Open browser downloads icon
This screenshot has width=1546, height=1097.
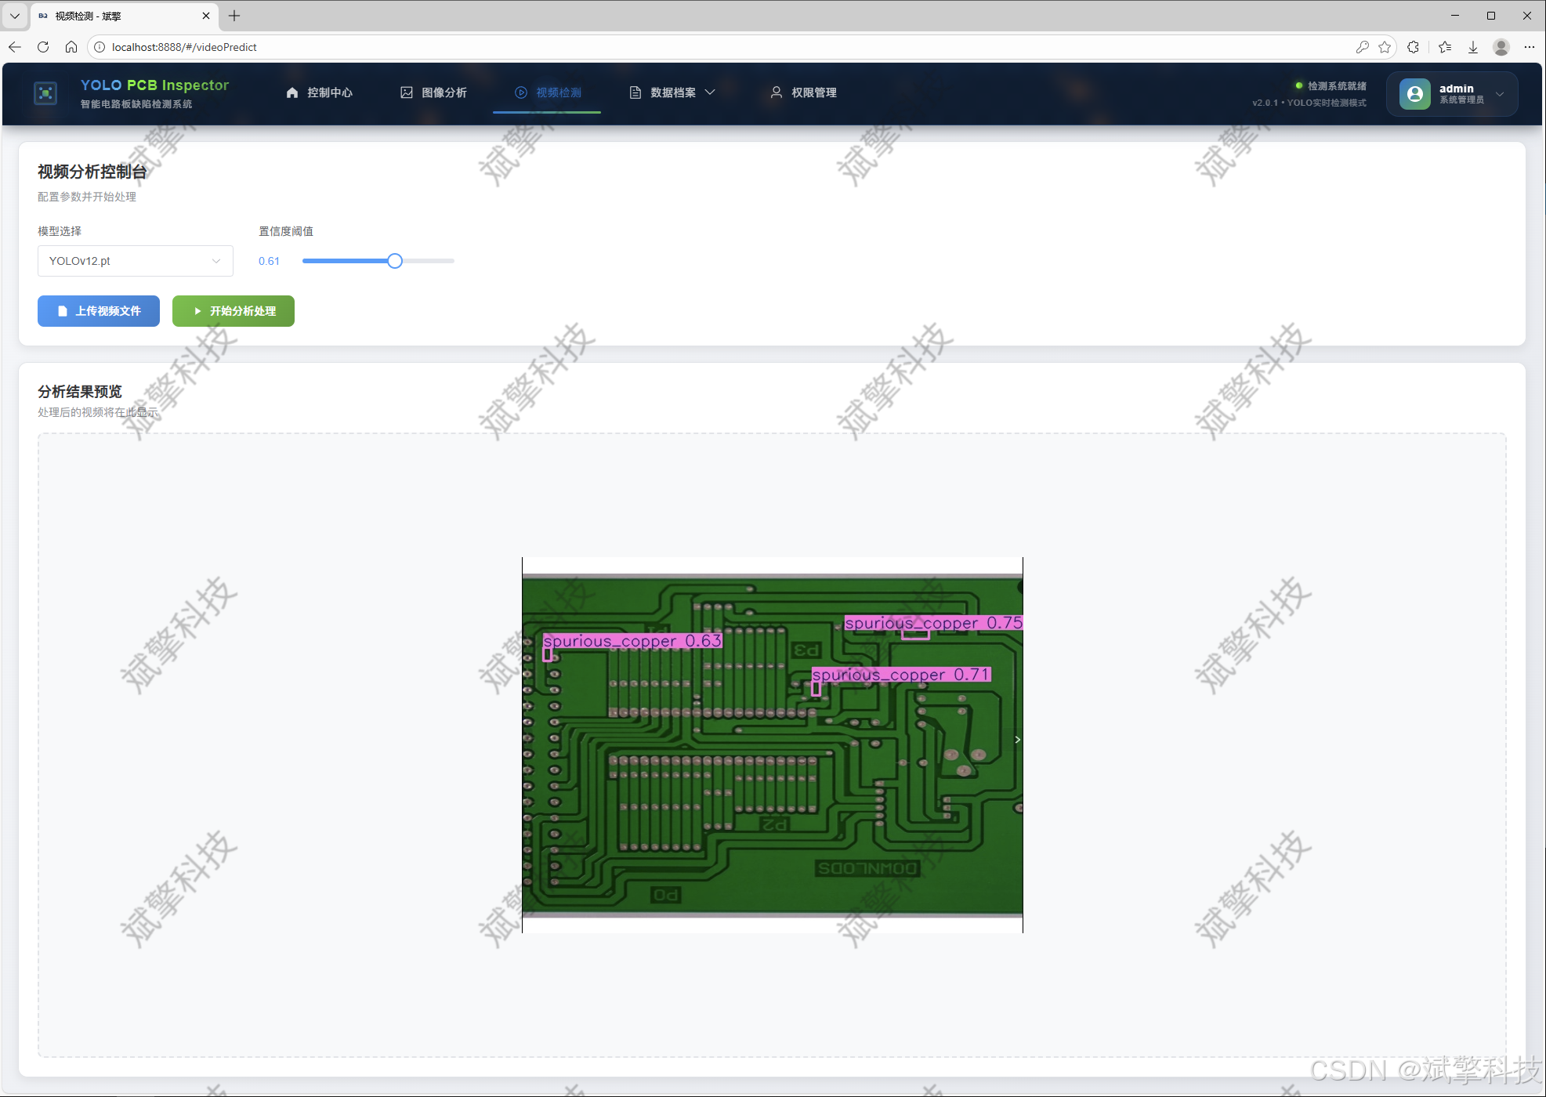click(1473, 47)
